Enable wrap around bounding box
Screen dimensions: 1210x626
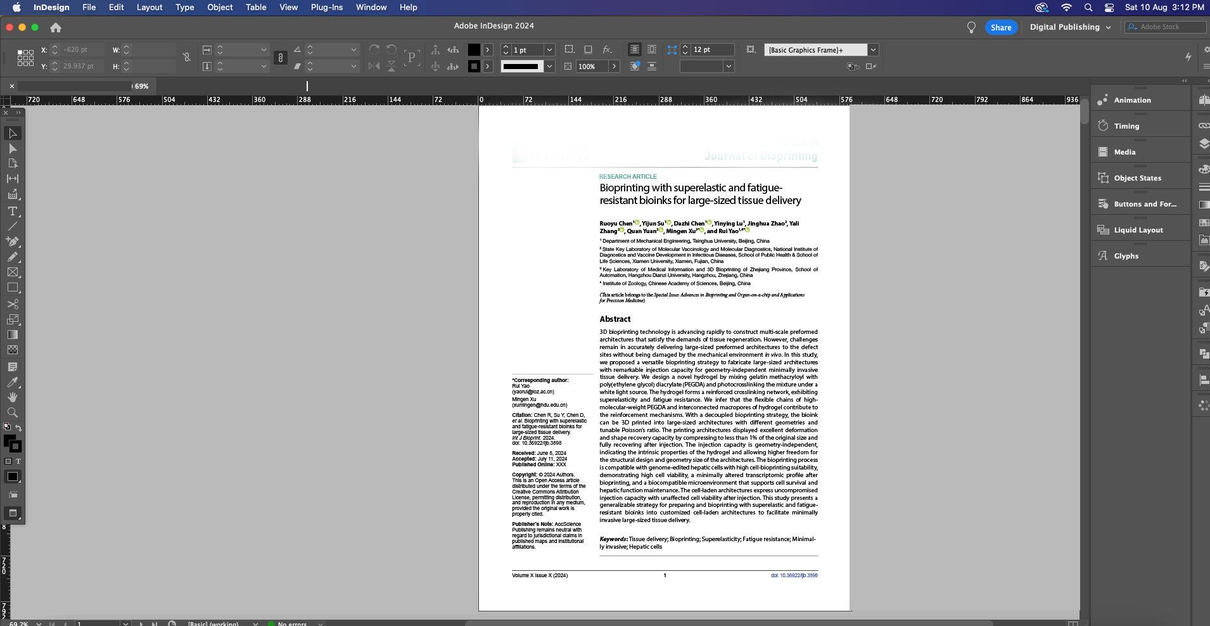(651, 49)
